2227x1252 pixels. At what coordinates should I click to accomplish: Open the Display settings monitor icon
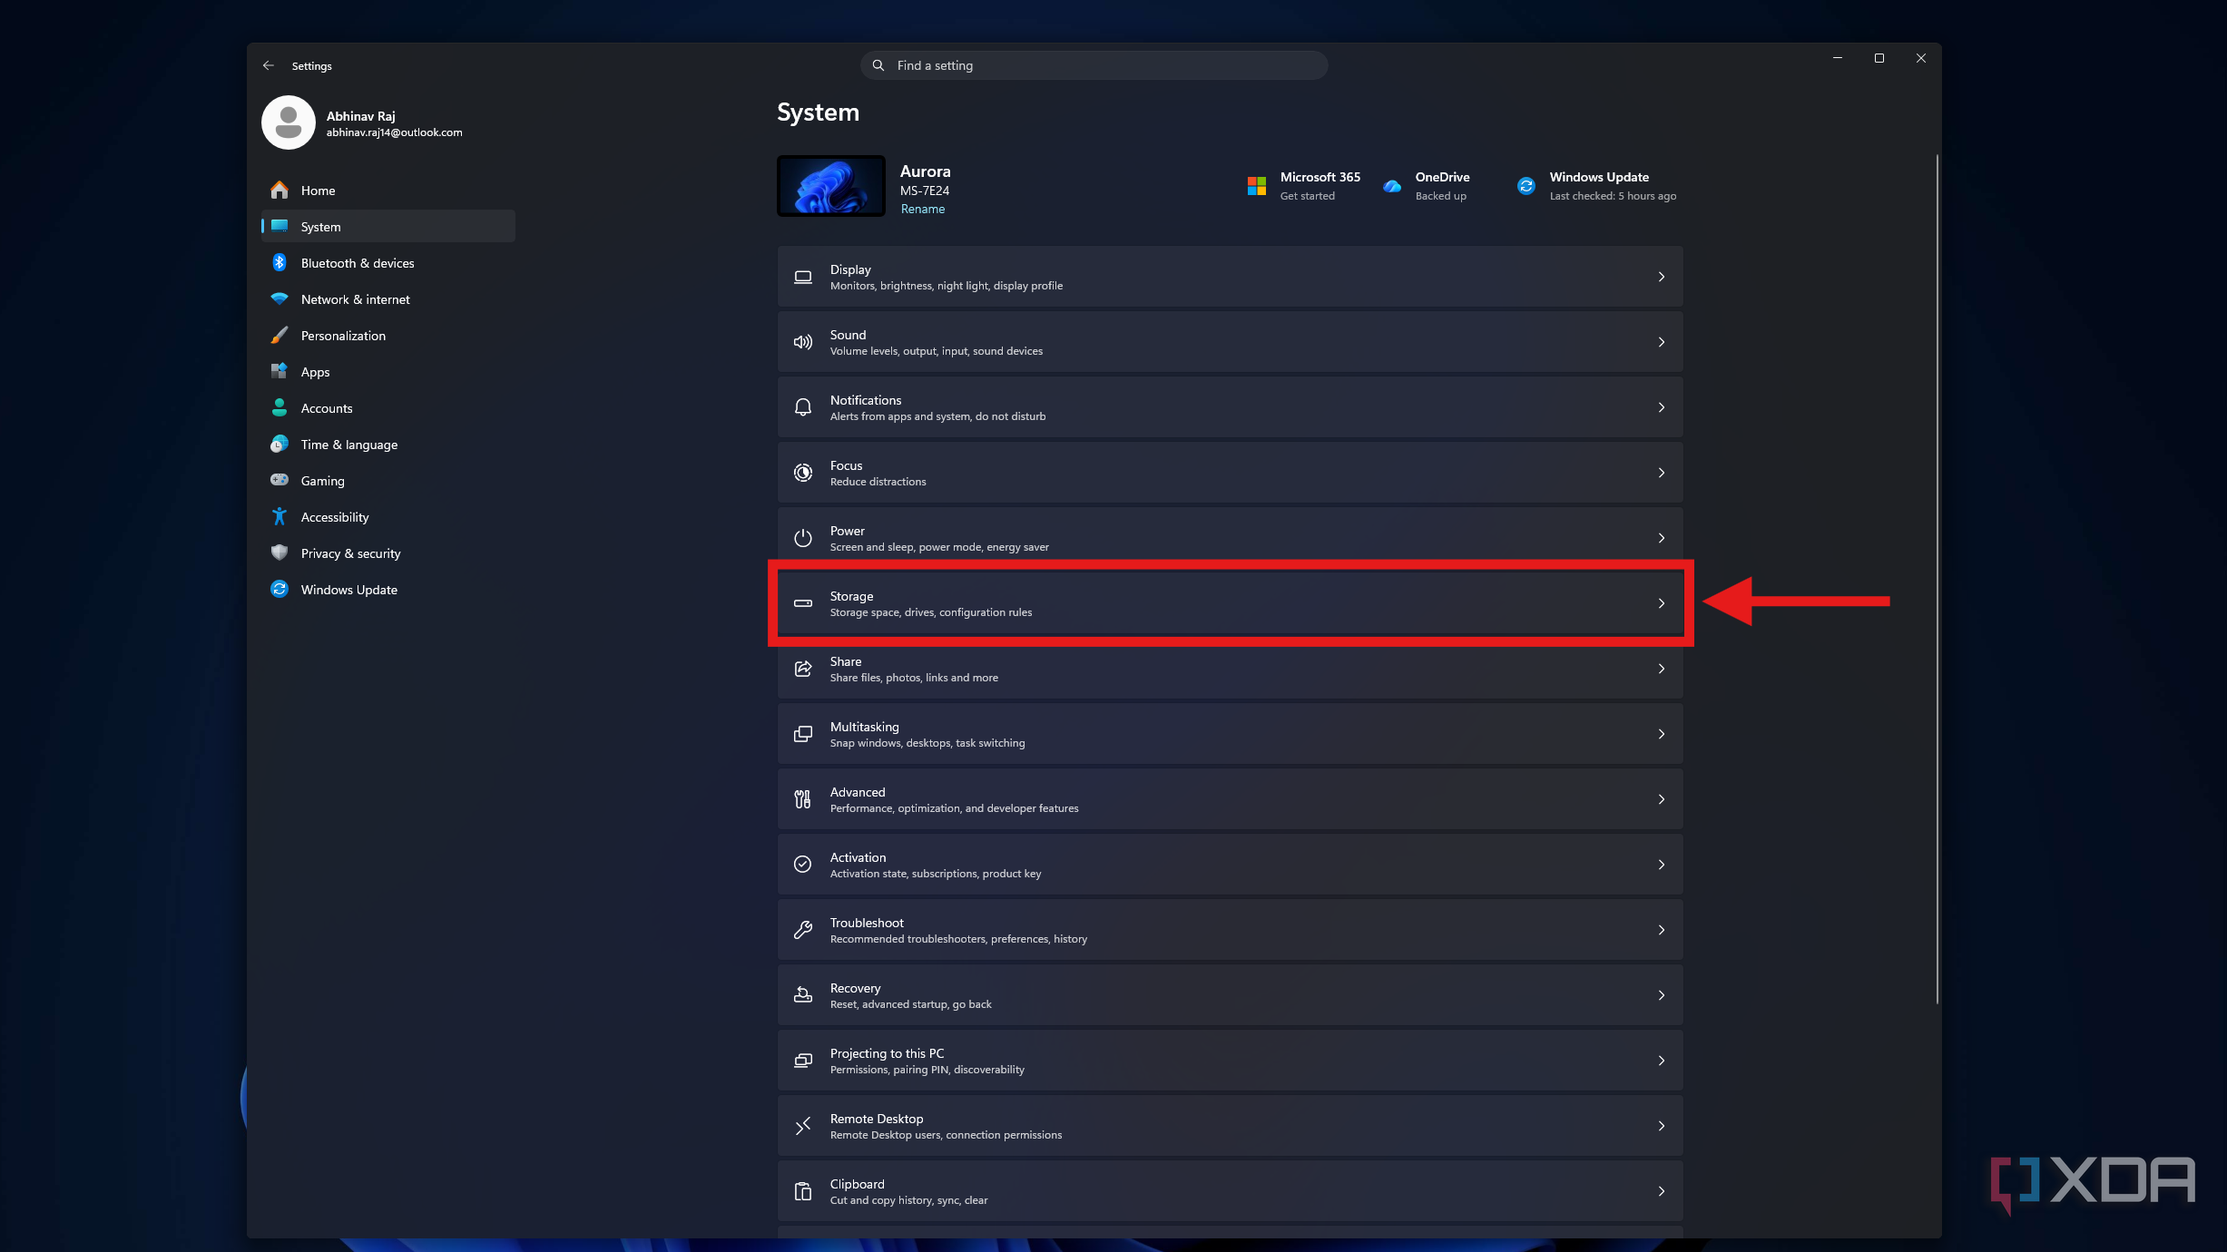click(x=803, y=277)
